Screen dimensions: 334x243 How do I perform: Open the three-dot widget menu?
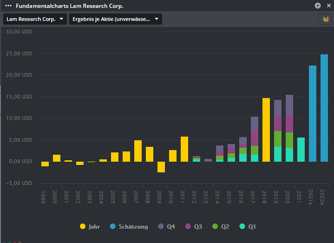click(x=8, y=6)
